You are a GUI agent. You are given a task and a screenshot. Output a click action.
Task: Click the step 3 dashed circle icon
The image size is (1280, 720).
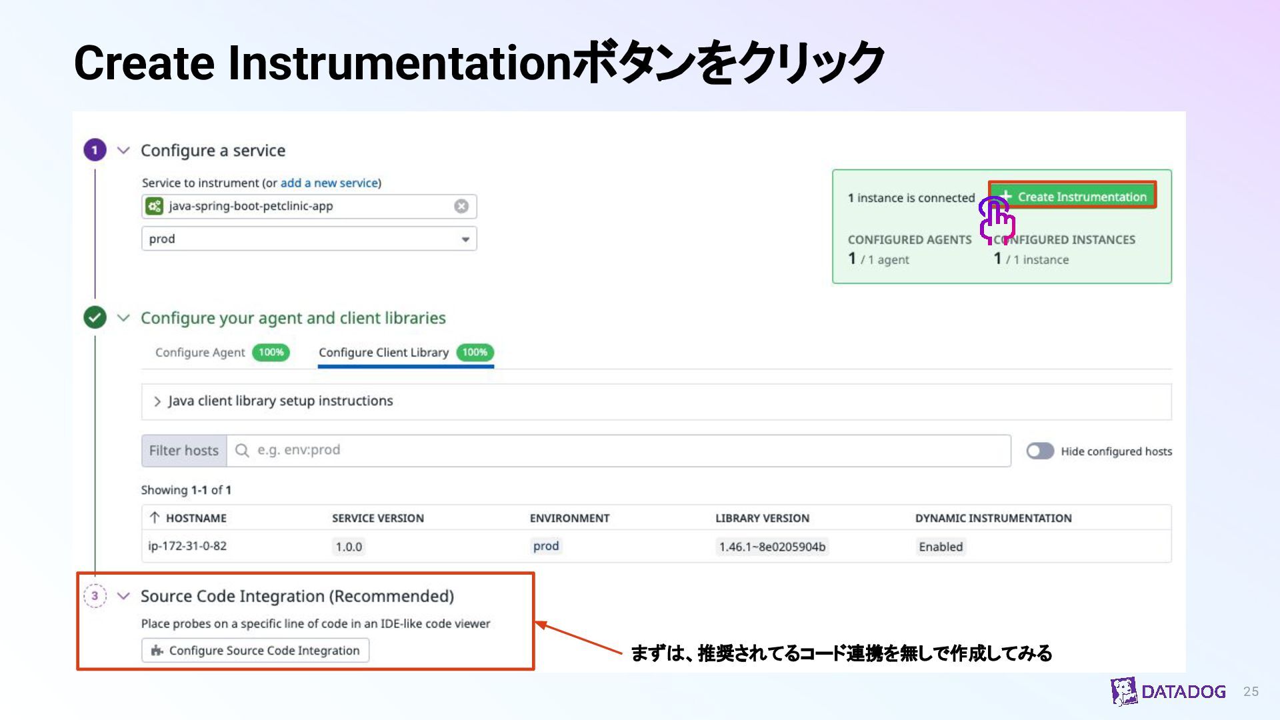(95, 595)
